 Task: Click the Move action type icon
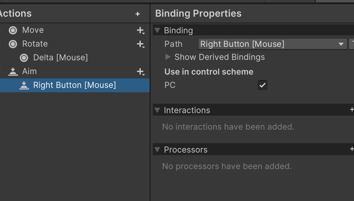pos(13,30)
